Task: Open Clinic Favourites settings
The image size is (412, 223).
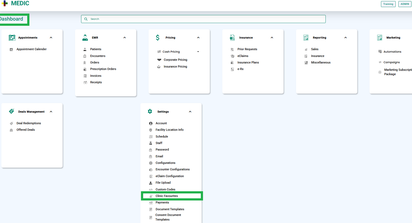Action: coord(167,196)
